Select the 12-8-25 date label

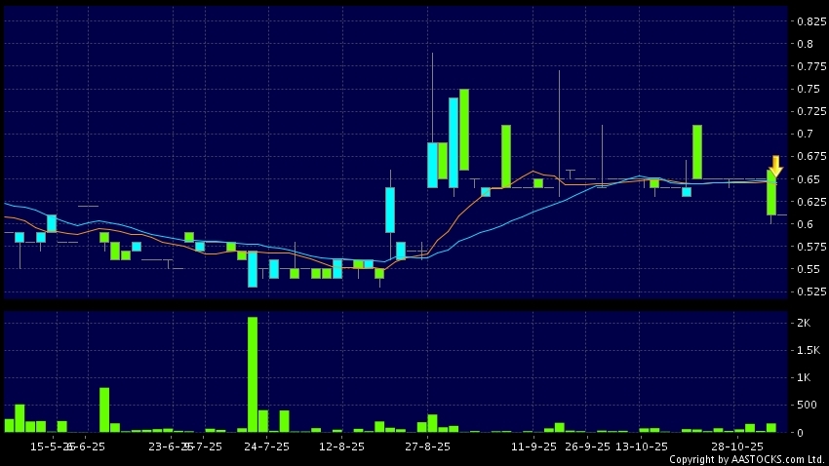point(341,447)
